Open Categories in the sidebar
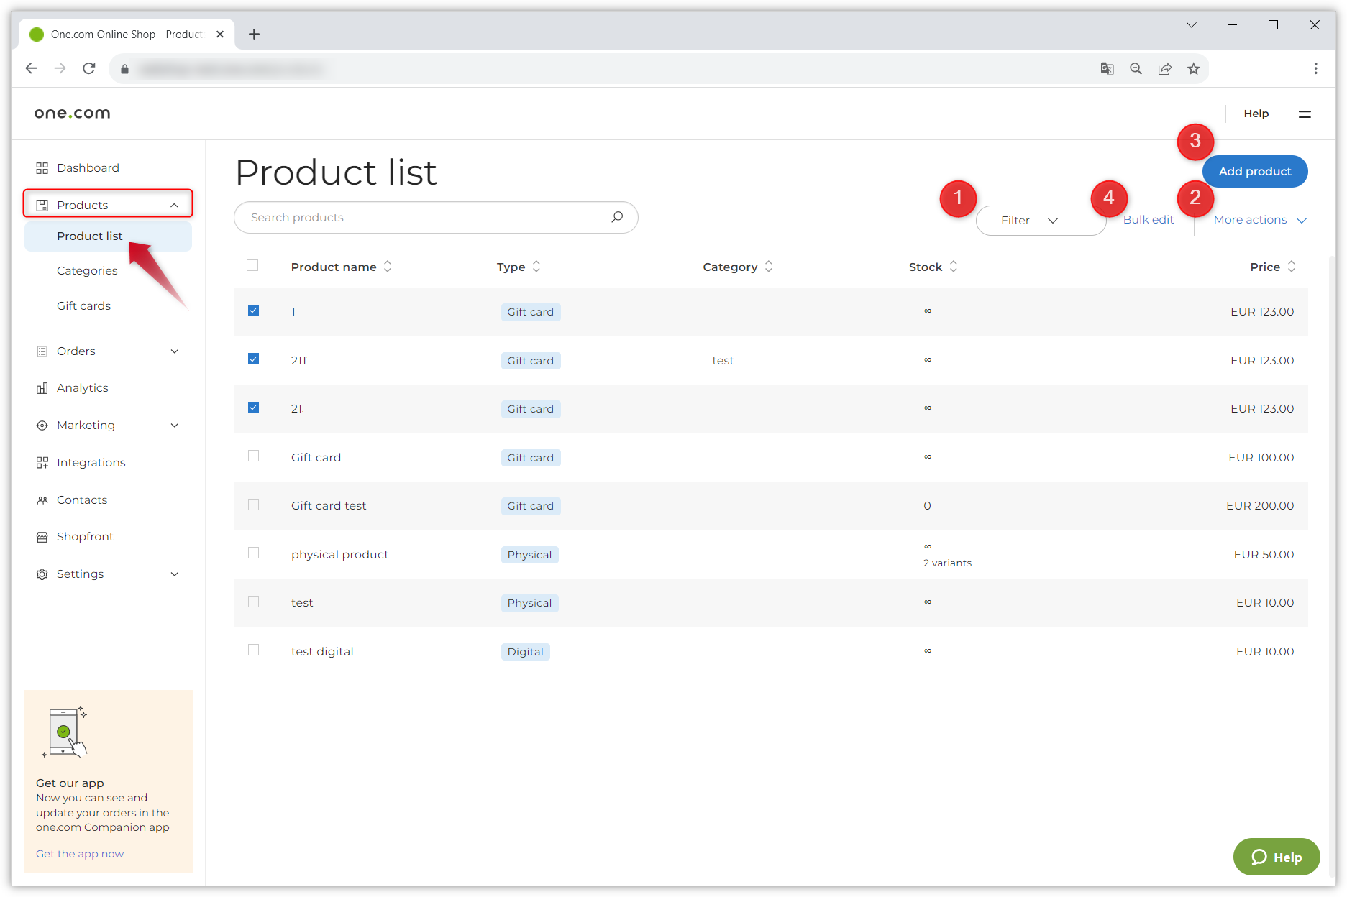1347x897 pixels. pyautogui.click(x=87, y=270)
